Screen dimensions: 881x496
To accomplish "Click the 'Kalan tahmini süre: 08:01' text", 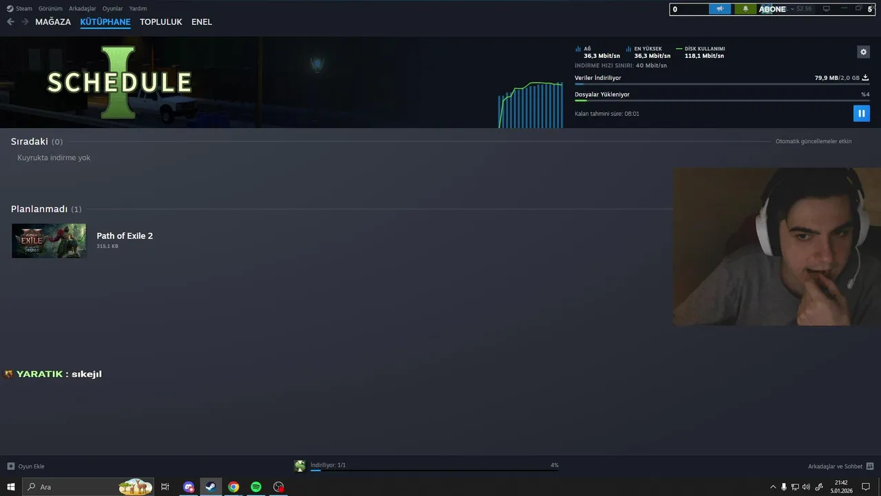I will click(607, 114).
